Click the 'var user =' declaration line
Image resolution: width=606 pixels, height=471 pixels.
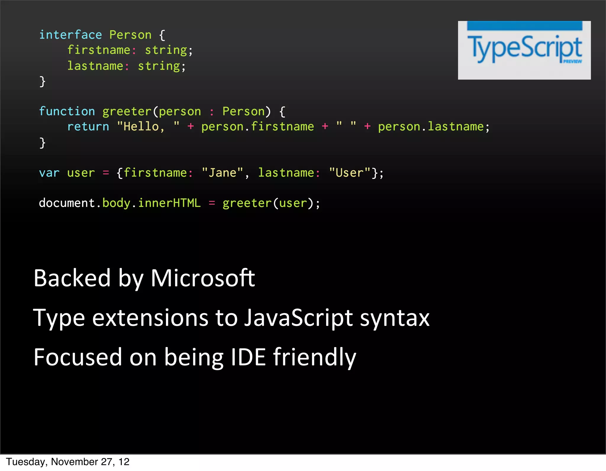(x=211, y=173)
